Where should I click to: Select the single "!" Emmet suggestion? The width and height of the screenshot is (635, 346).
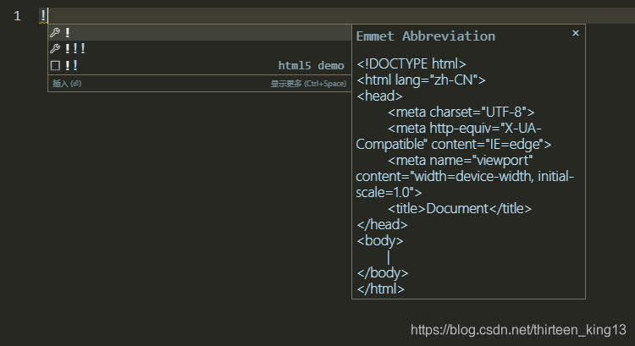(x=200, y=32)
